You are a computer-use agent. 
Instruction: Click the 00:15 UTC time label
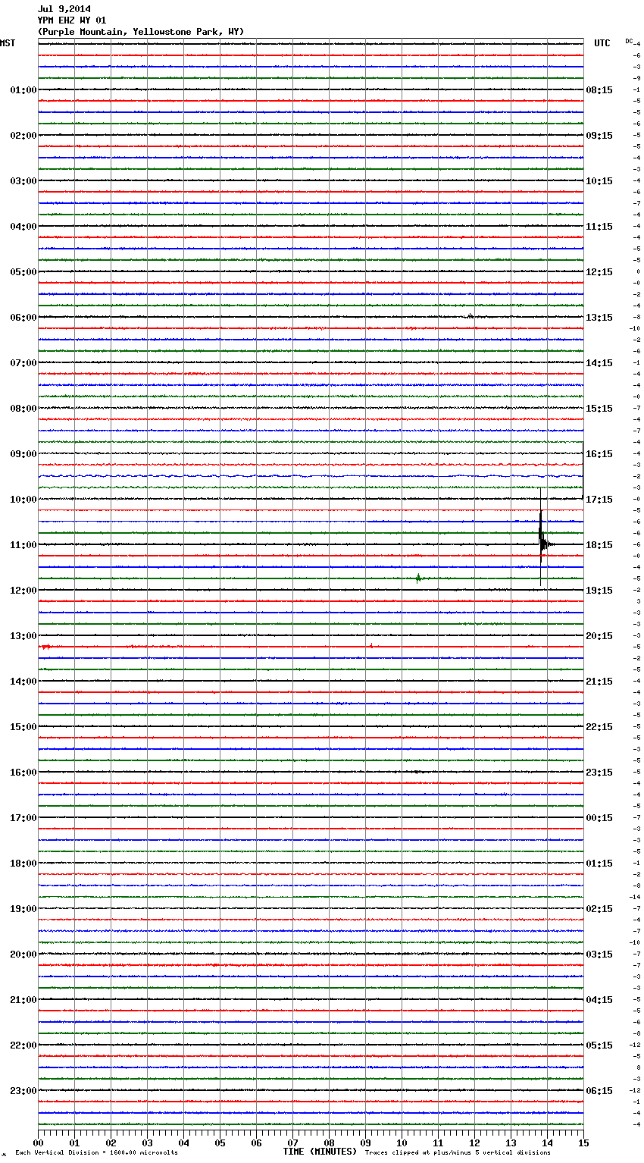(599, 818)
